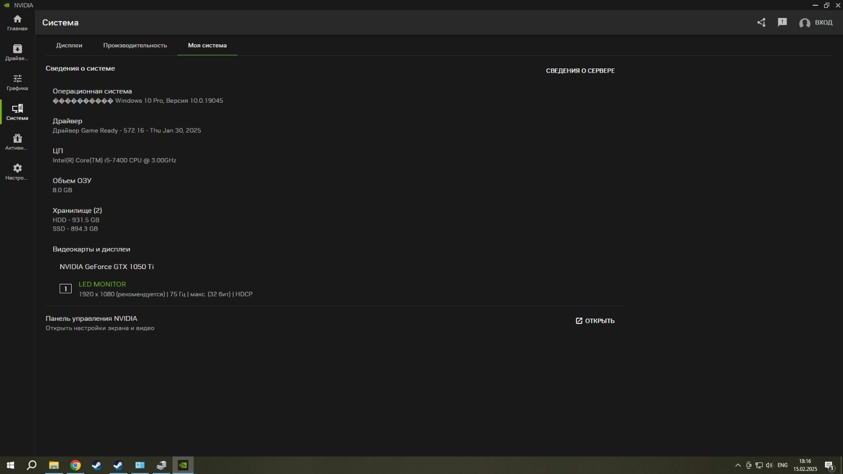Open the feedback exclamation icon

pyautogui.click(x=782, y=22)
